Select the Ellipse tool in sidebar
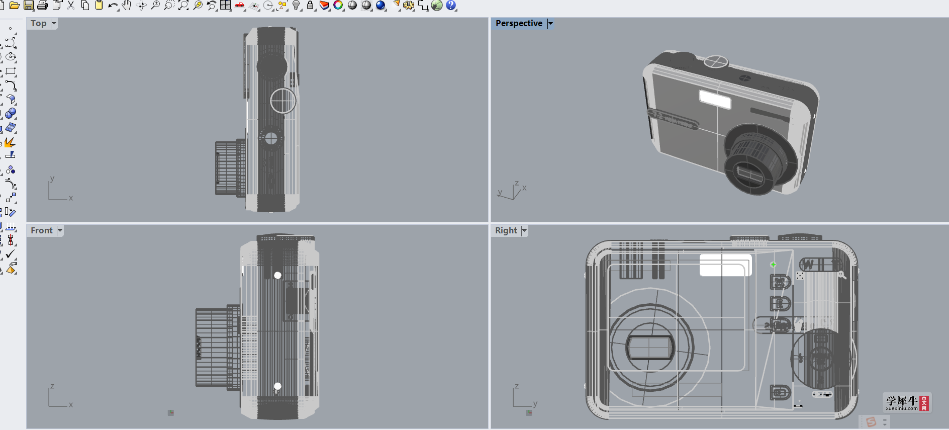The height and width of the screenshot is (430, 949). coord(11,57)
